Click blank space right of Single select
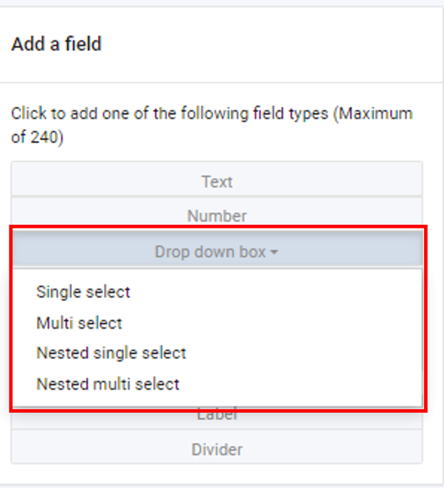The height and width of the screenshot is (488, 444). (295, 292)
